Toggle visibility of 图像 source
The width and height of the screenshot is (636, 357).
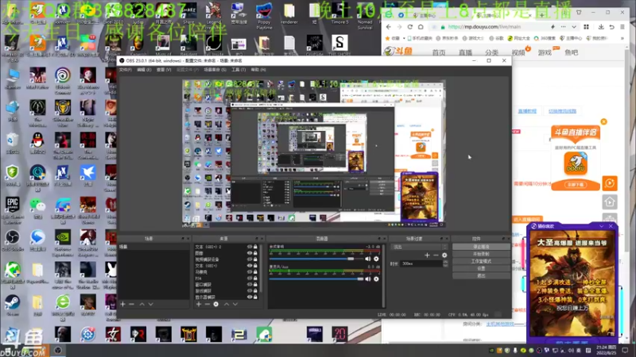250,253
